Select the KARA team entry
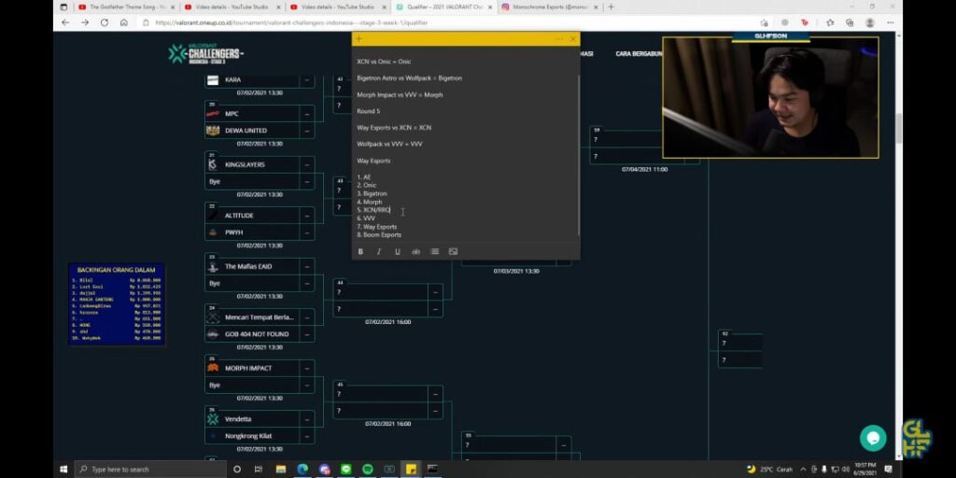The image size is (956, 478). [260, 80]
